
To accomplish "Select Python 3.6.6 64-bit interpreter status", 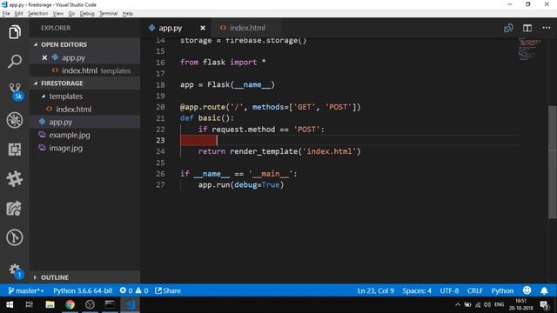I will pos(83,290).
